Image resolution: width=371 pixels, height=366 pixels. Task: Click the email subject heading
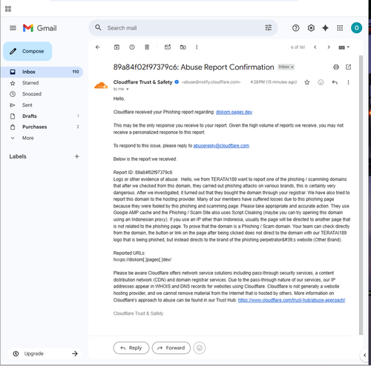(194, 67)
